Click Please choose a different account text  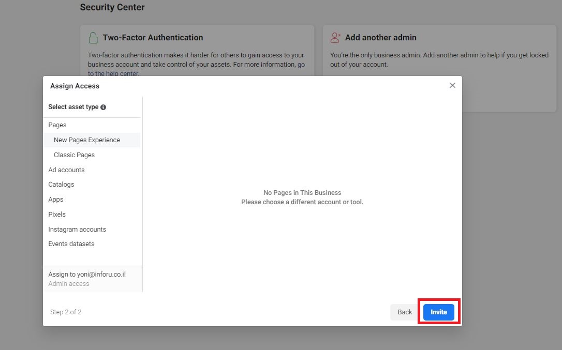(302, 202)
